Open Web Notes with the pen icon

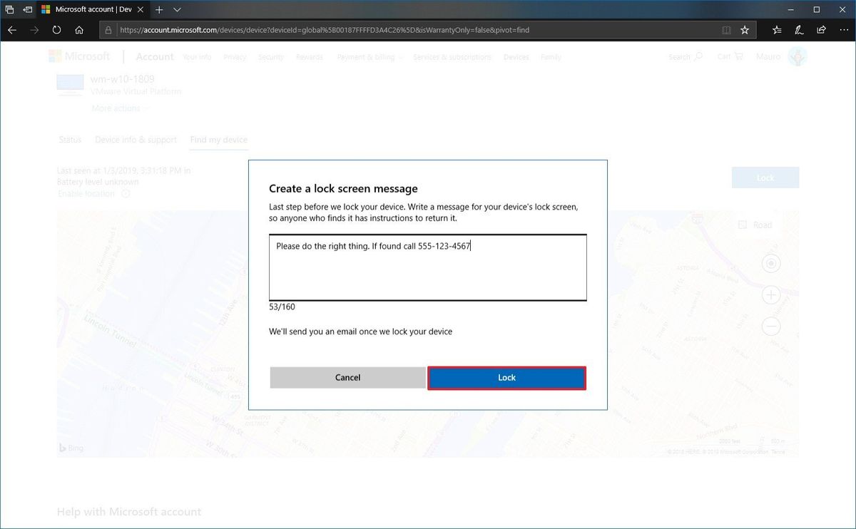click(799, 30)
